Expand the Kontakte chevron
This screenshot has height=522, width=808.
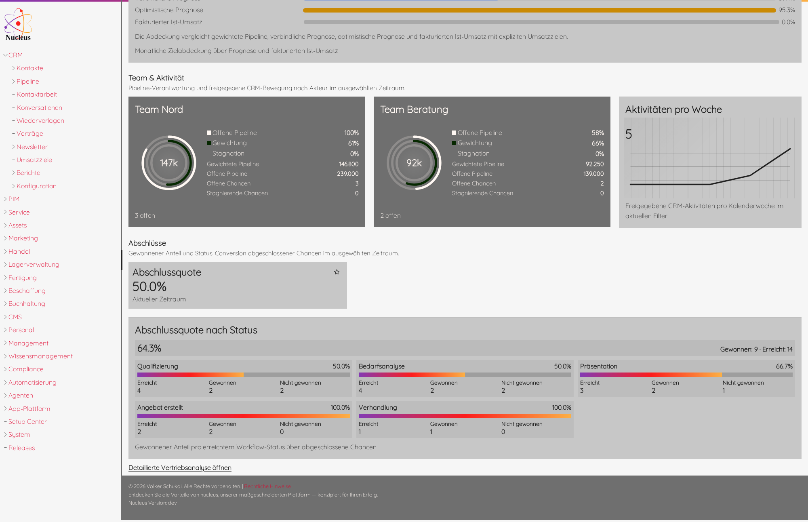[x=13, y=68]
